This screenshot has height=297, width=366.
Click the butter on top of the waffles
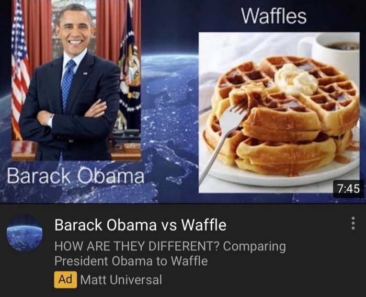[x=296, y=80]
